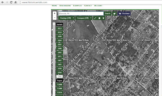Viewport: 162px width, 96px height.
Task: Click the year list scroll-up arrow
Action: [x=54, y=24]
